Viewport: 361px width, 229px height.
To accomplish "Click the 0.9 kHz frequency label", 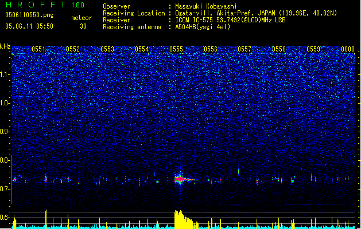I will click(x=5, y=132).
